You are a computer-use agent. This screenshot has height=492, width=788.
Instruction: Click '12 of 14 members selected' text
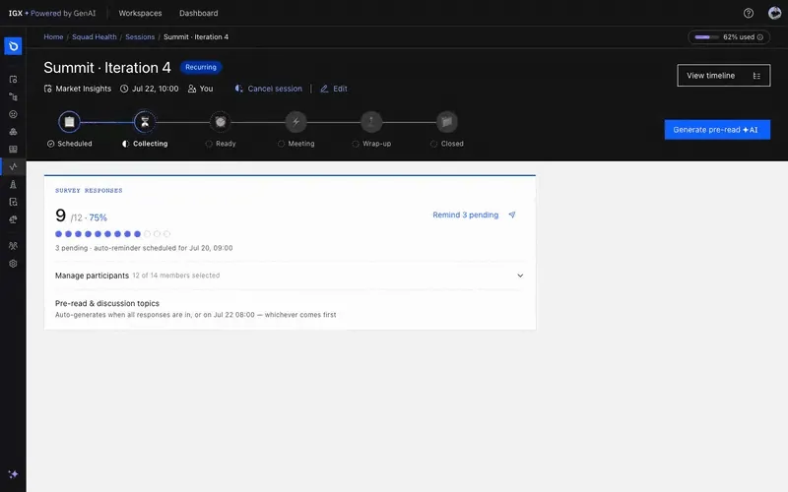coord(176,276)
